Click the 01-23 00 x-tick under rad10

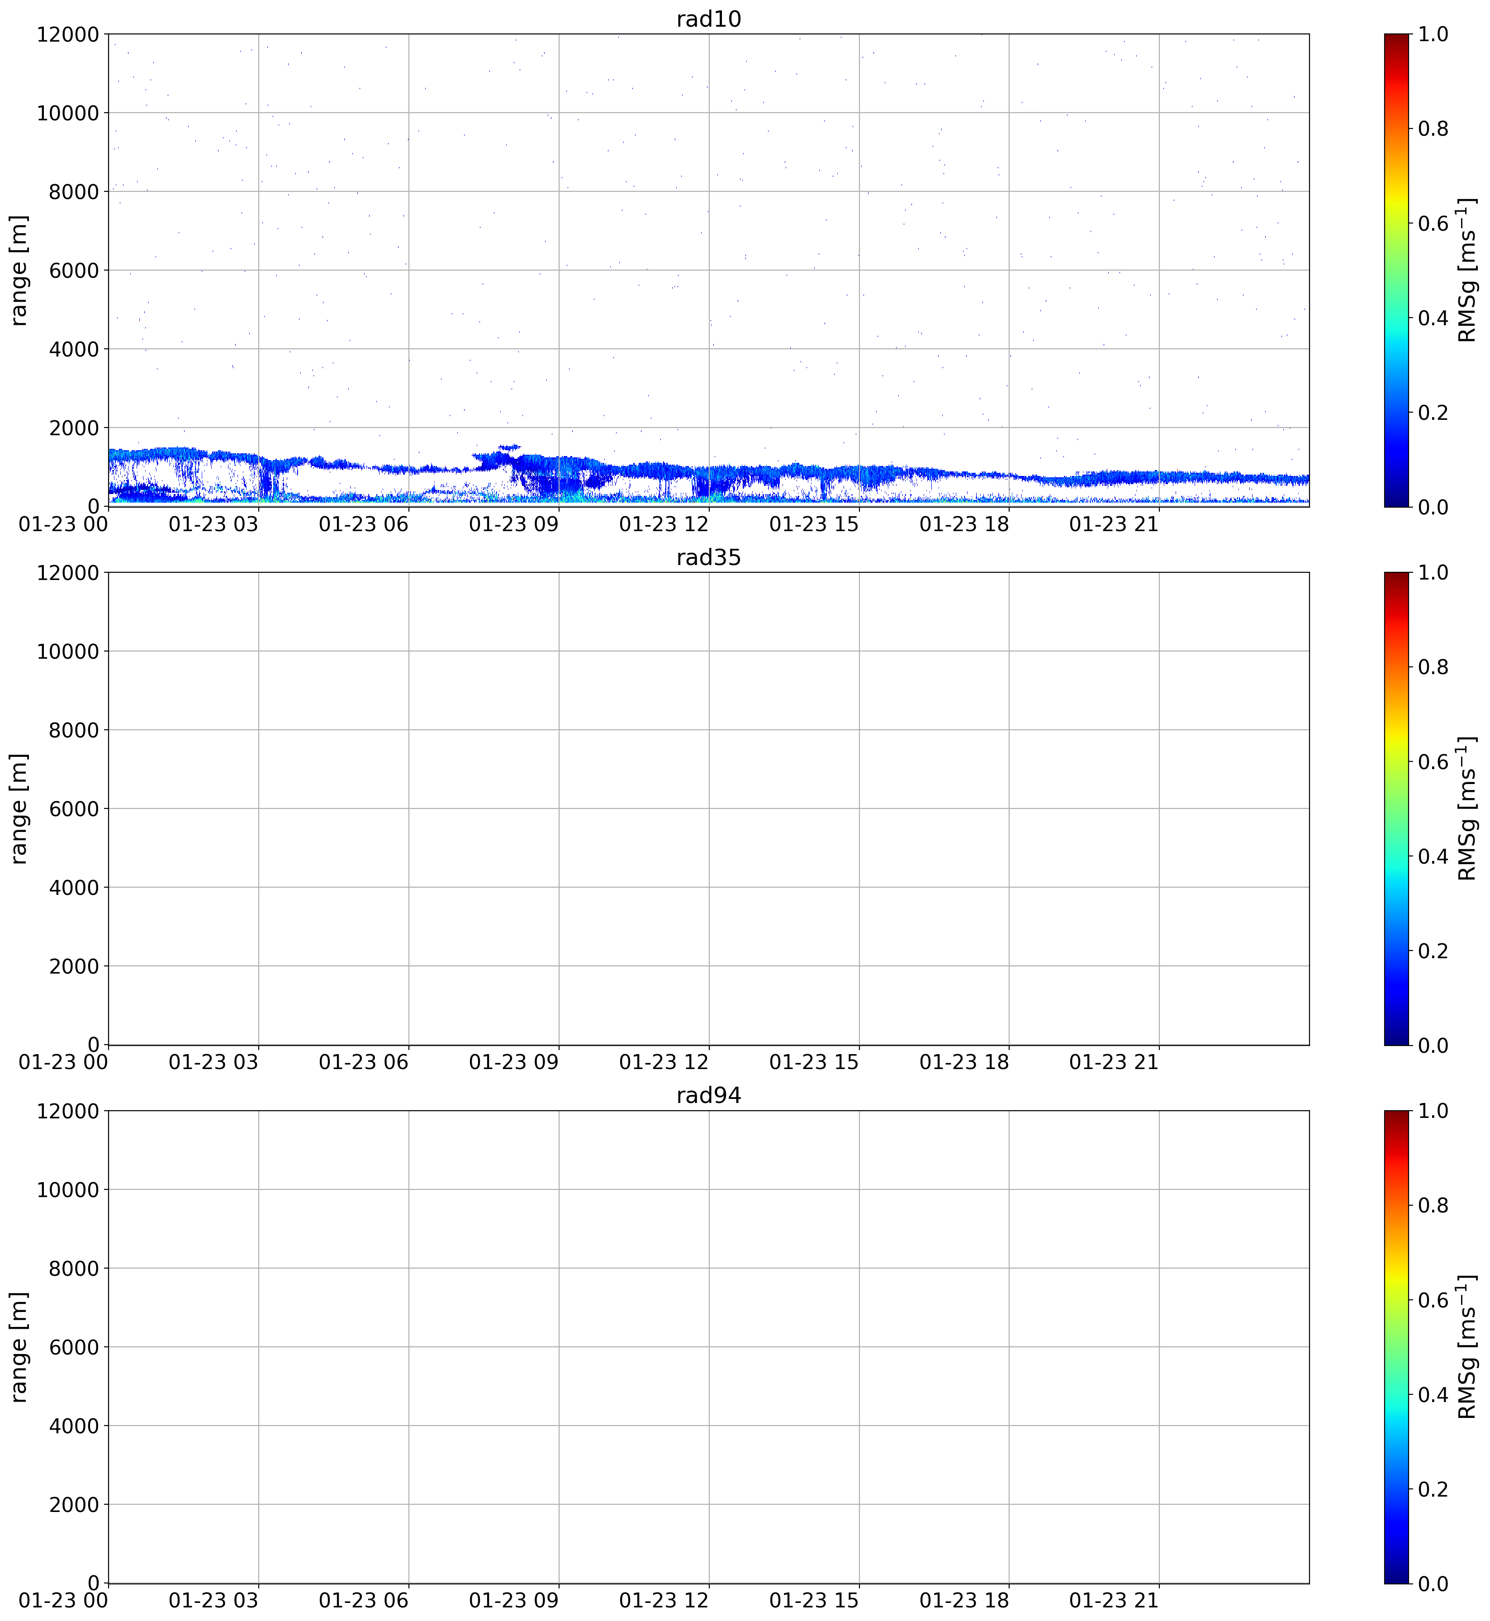click(63, 523)
